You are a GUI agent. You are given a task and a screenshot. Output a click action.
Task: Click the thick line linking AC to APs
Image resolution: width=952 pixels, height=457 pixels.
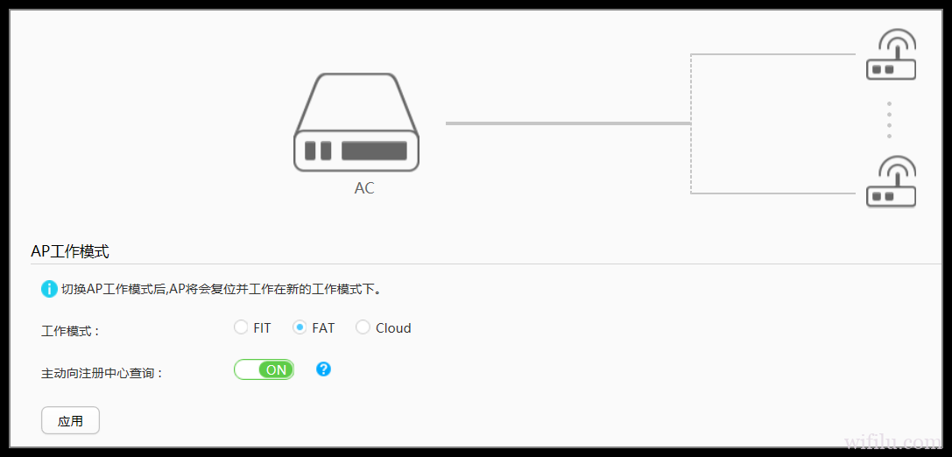(x=568, y=123)
